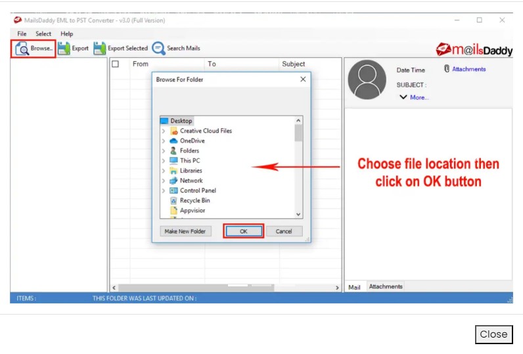Click mail list scroll left arrow

(114, 288)
